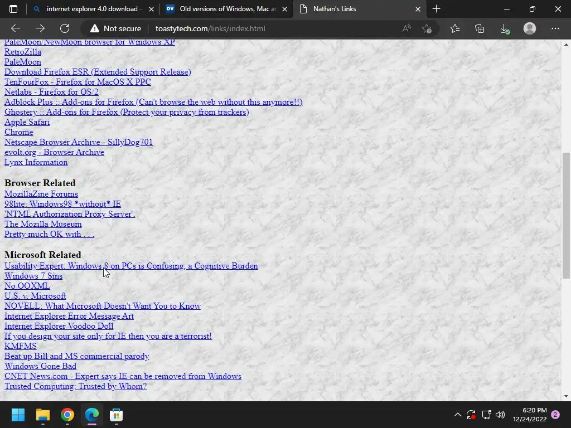
Task: Open evolt.org Browser Archive link
Action: click(54, 152)
